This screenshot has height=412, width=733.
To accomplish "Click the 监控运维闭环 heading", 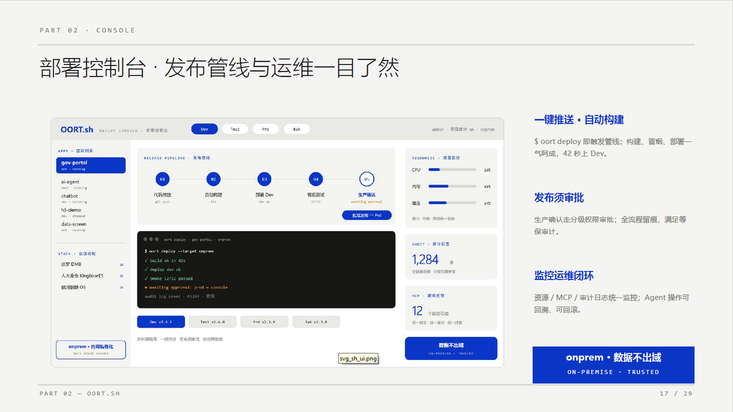I will coord(564,276).
